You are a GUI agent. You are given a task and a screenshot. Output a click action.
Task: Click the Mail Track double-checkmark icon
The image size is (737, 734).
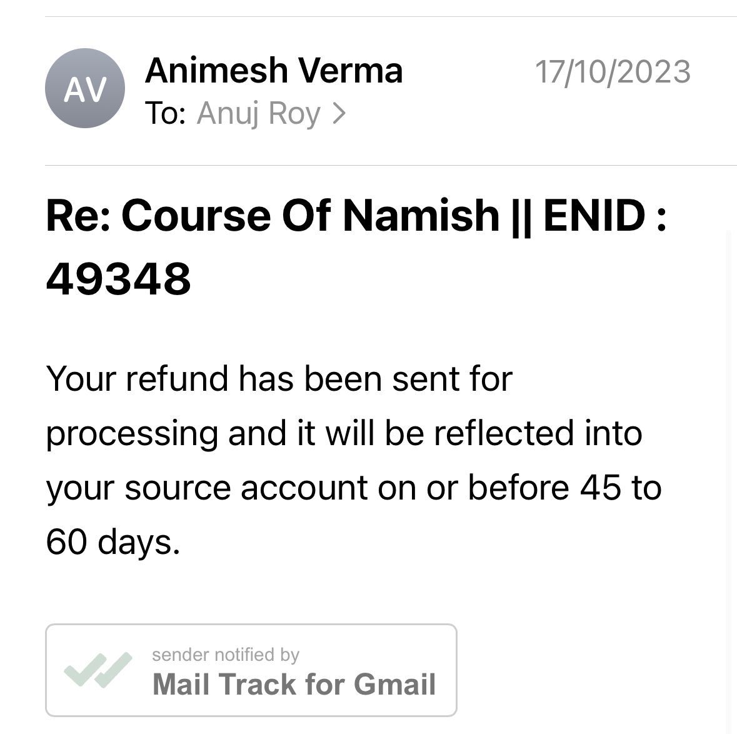pos(98,670)
